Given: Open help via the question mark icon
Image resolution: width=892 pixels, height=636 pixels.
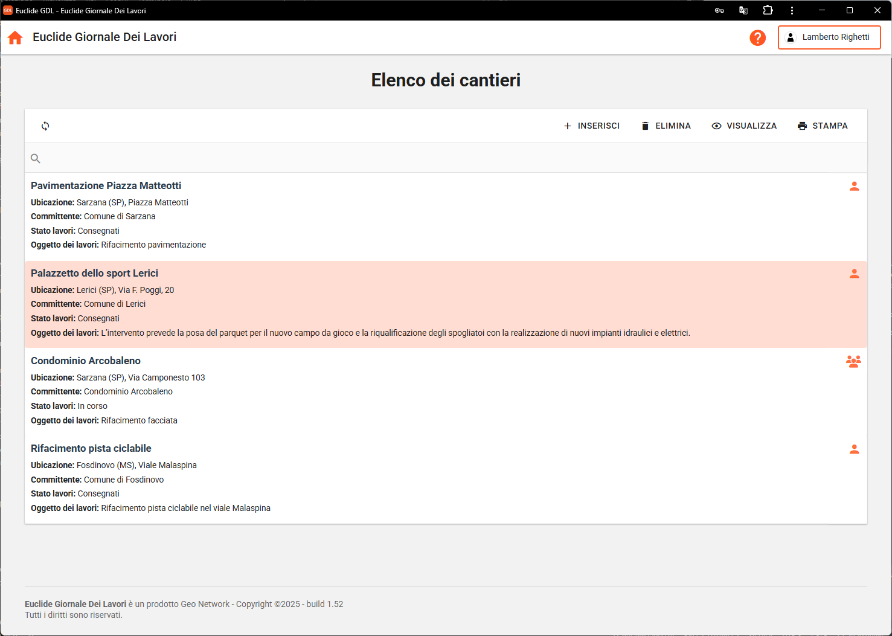Looking at the screenshot, I should [757, 37].
